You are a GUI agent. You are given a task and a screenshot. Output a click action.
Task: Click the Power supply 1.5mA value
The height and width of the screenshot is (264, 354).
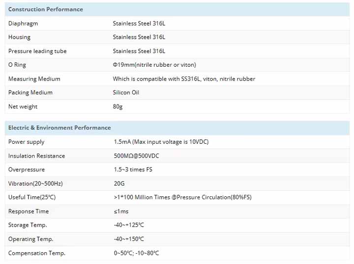coord(161,142)
